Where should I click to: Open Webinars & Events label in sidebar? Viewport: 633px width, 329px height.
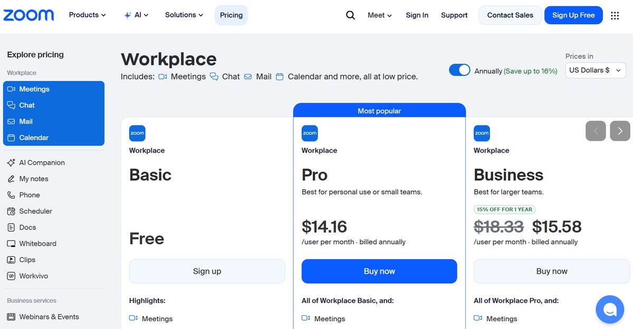pyautogui.click(x=49, y=317)
